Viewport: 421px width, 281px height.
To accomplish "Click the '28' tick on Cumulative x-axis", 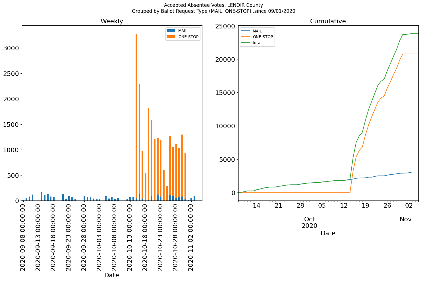I will click(x=300, y=205).
